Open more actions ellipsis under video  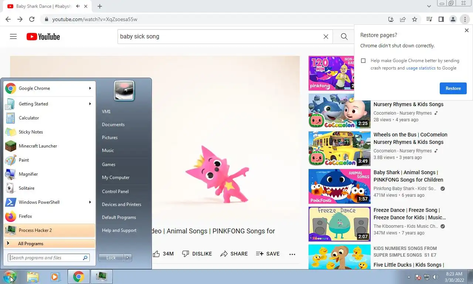292,254
